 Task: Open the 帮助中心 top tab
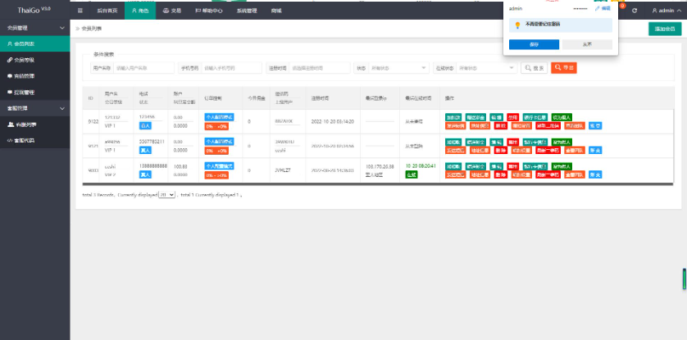tap(208, 11)
